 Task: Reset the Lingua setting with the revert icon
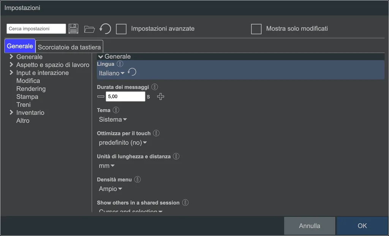(x=132, y=72)
